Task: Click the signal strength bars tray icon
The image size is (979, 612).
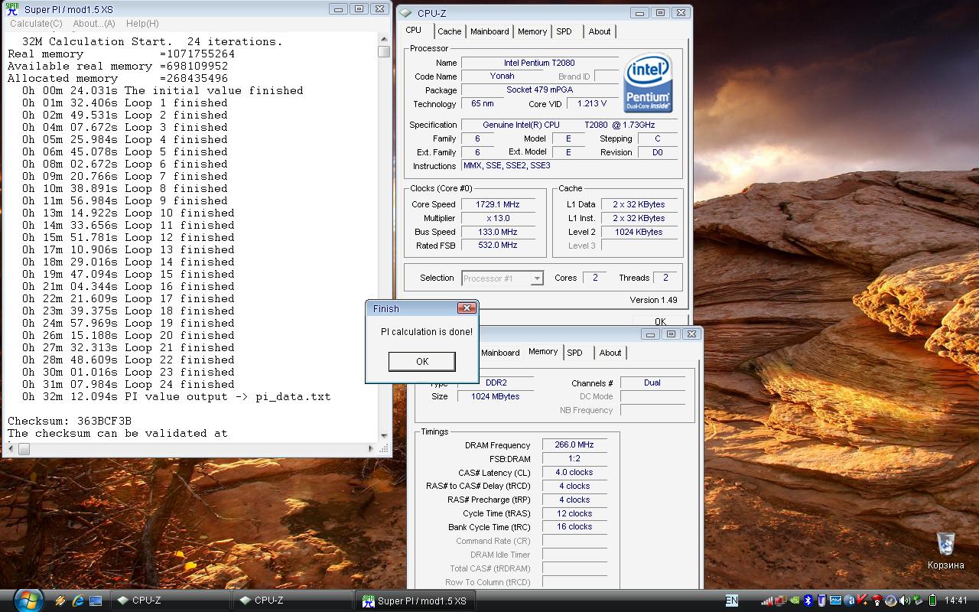Action: coord(766,601)
